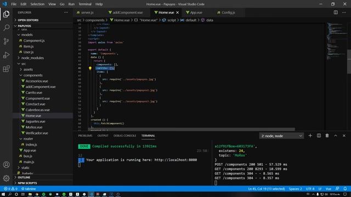
Task: Open the File menu
Action: 14,4
